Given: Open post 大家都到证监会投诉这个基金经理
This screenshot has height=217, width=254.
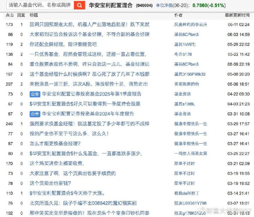Looking at the screenshot, I should pyautogui.click(x=89, y=34).
